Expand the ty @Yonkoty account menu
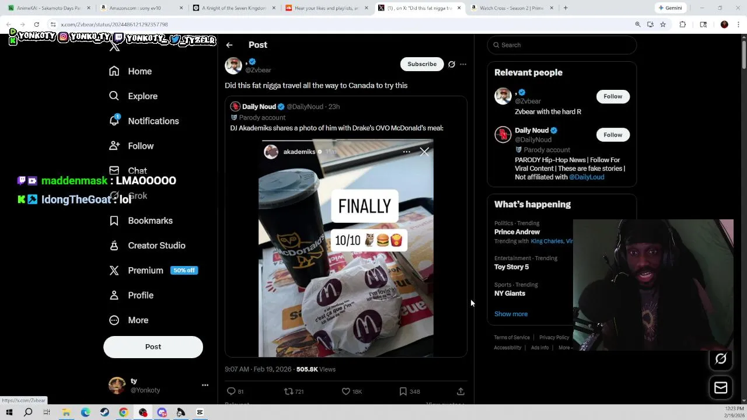The height and width of the screenshot is (420, 747). point(205,385)
